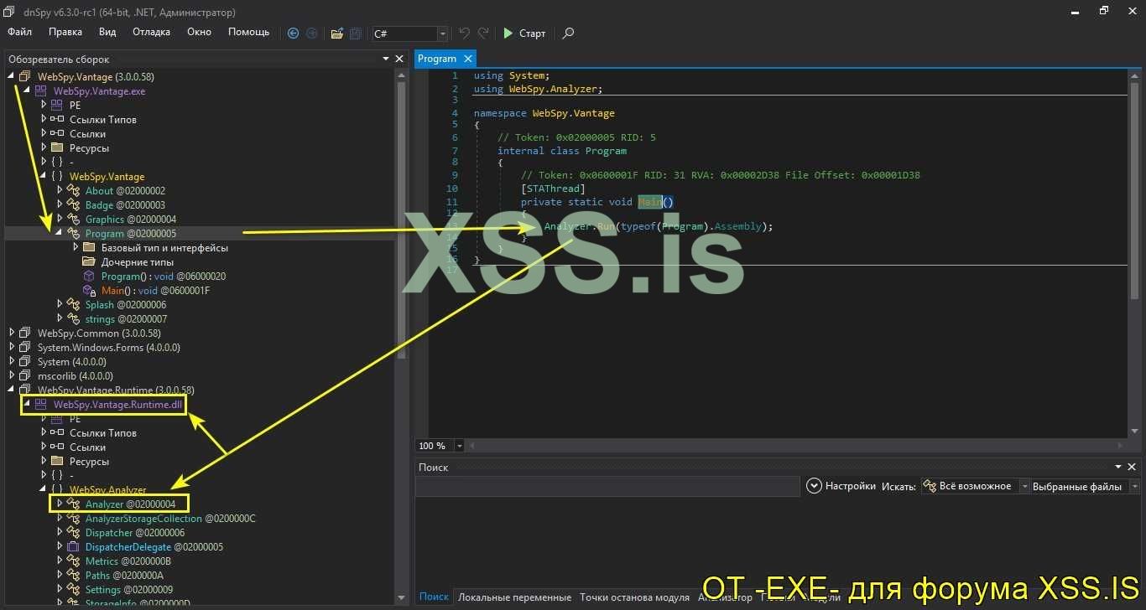Select the strings @02000007 tree item

126,319
